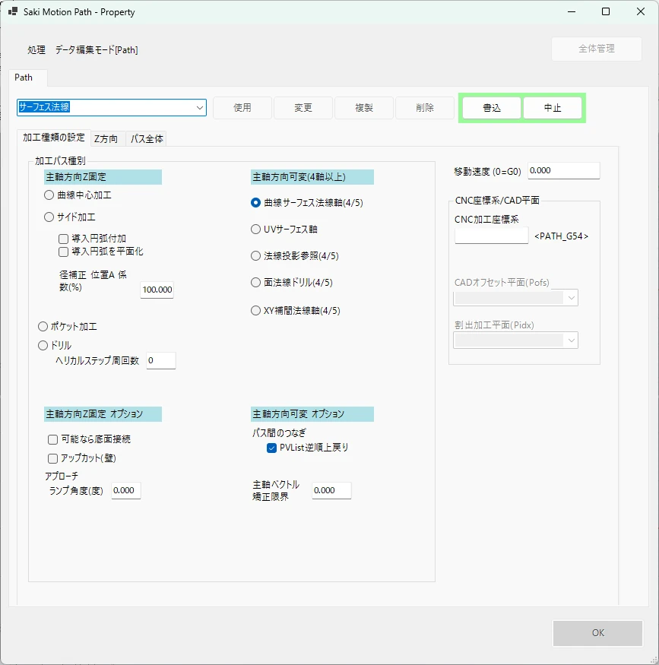Close the Saki Motion Path window
This screenshot has width=659, height=665.
click(641, 11)
